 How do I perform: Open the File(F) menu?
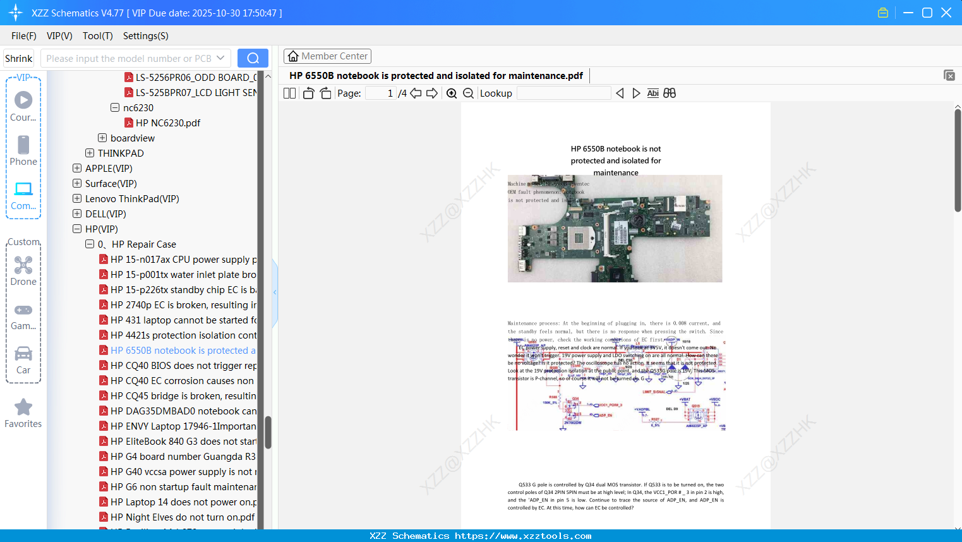coord(24,36)
